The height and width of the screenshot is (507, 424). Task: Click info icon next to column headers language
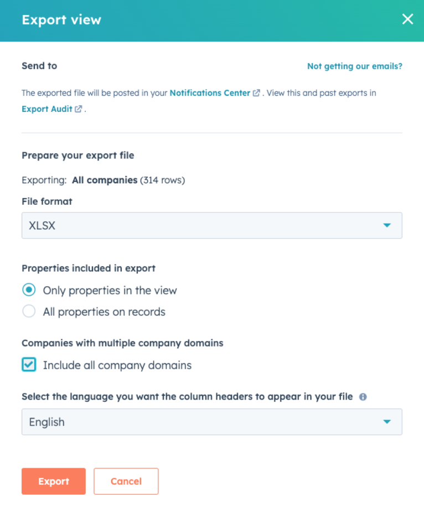363,397
